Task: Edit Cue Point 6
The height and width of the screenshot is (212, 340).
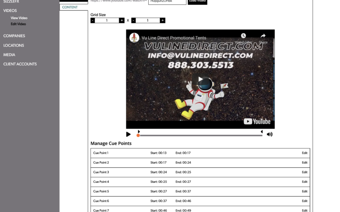Action: (x=305, y=201)
